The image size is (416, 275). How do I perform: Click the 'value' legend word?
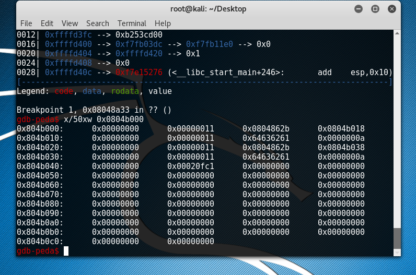point(160,91)
